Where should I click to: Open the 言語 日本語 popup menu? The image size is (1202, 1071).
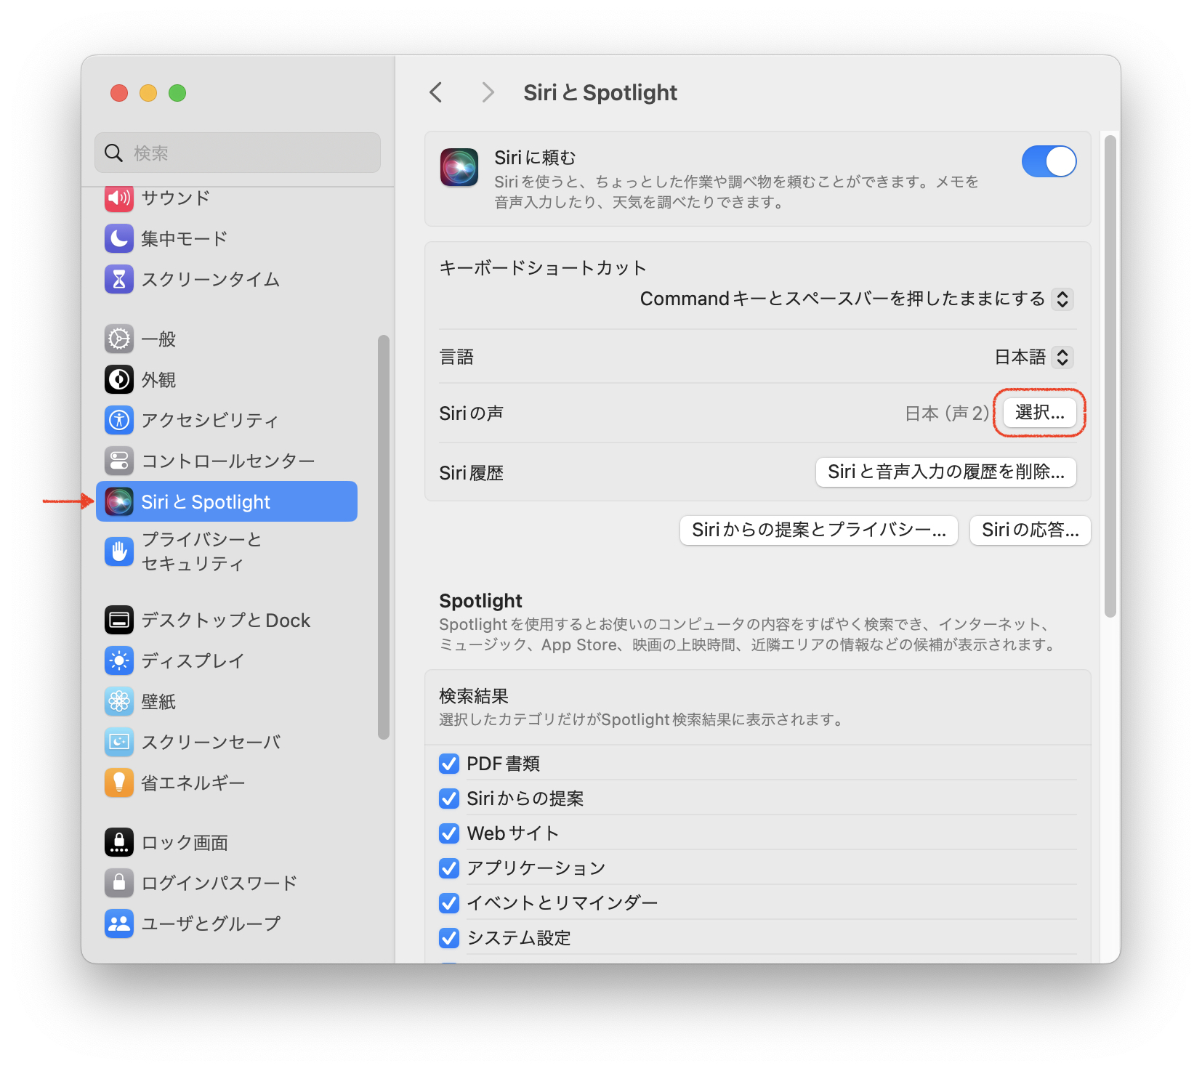pyautogui.click(x=1033, y=357)
